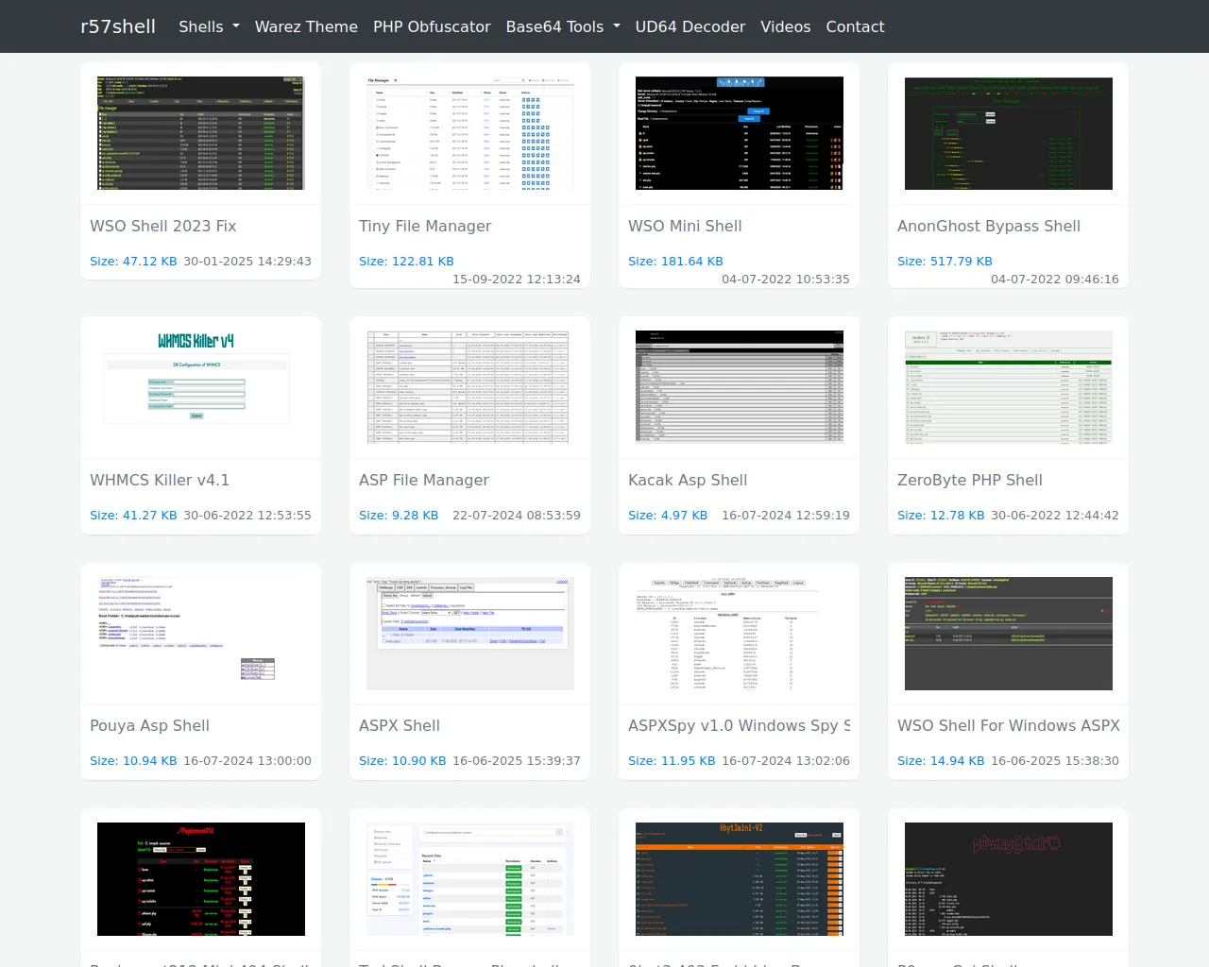1209x967 pixels.
Task: Open the Warez Theme page
Action: click(306, 26)
